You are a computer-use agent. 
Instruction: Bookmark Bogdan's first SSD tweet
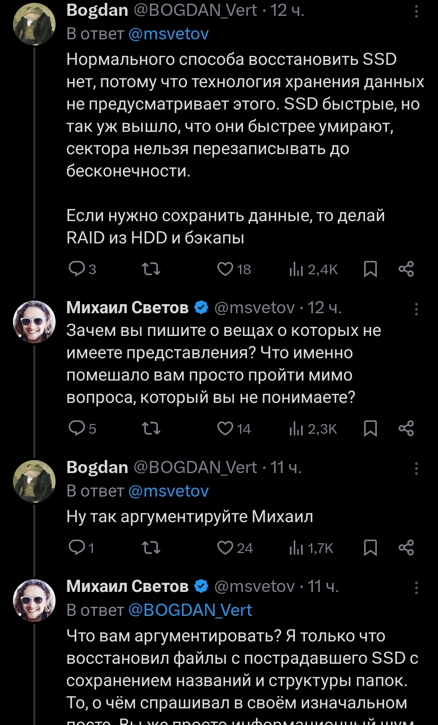coord(370,269)
